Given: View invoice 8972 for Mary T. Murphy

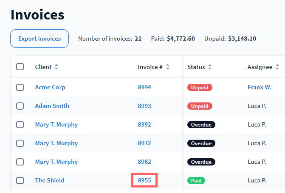Looking at the screenshot, I should pos(144,143).
